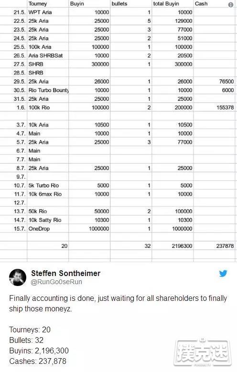The height and width of the screenshot is (372, 237).
Task: Click the 10k Satty Rio cell
Action: (48, 220)
